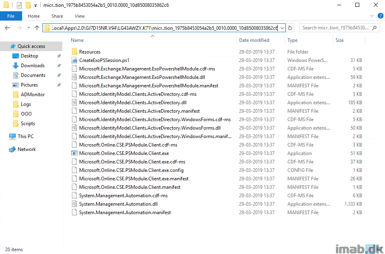Open Pictures in the navigation pane
Screen dimensions: 385x254
point(29,85)
